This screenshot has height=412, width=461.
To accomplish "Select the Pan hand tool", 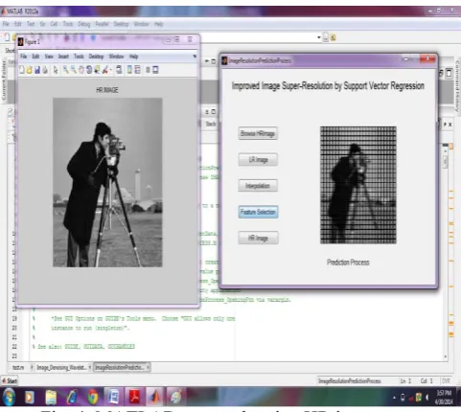I will tap(81, 70).
